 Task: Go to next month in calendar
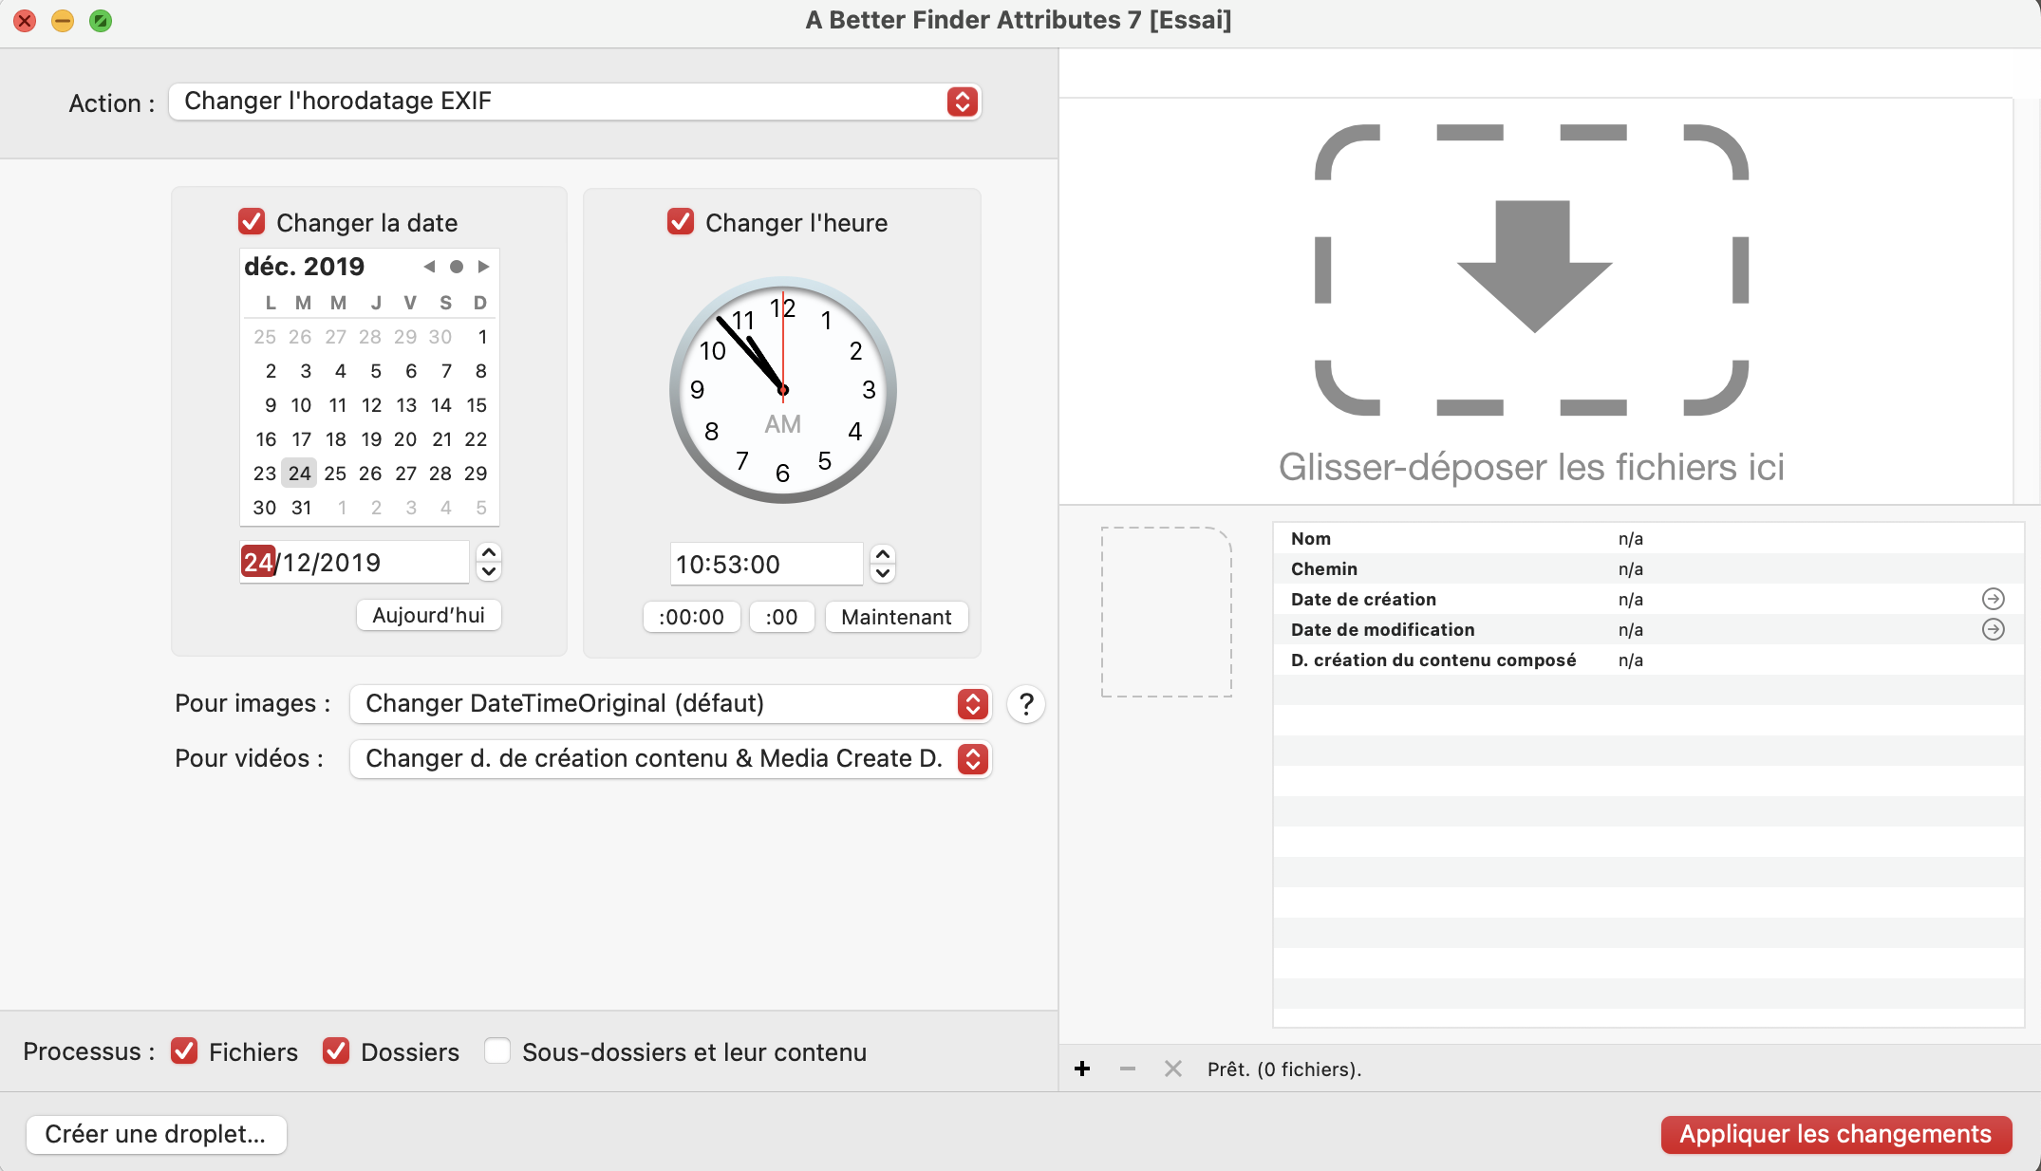(x=483, y=267)
